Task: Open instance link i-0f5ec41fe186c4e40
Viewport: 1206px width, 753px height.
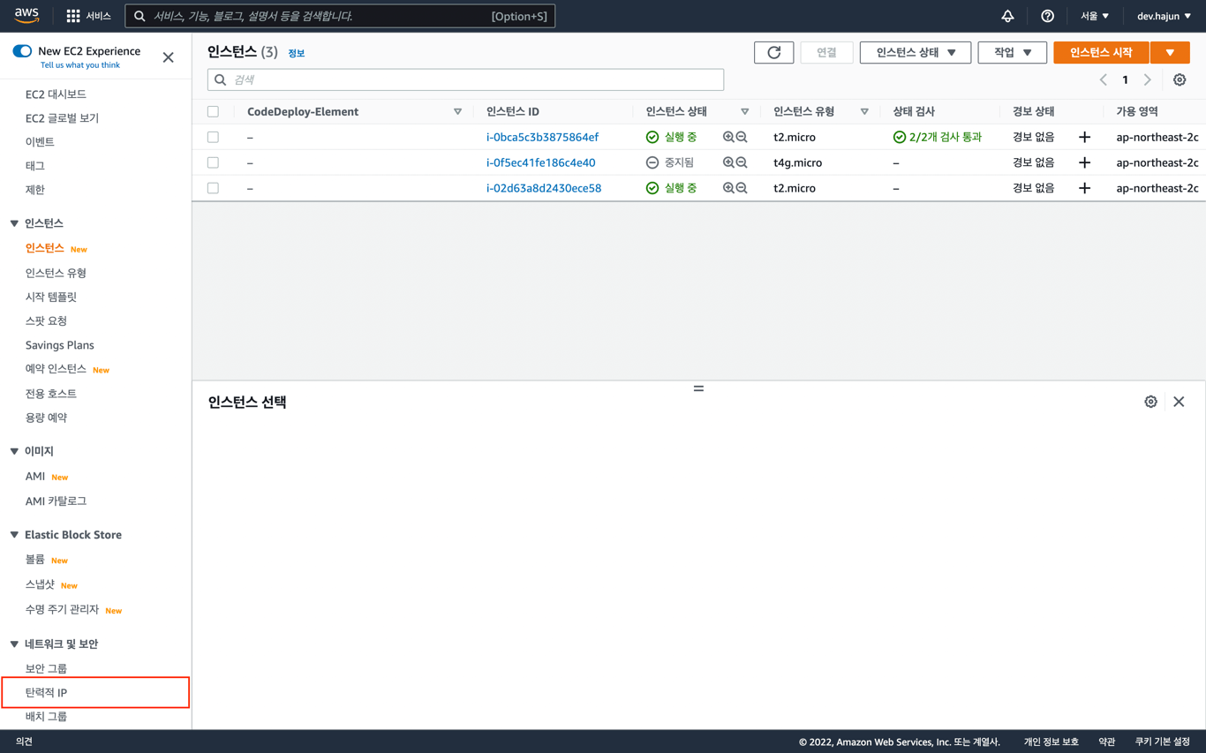Action: click(x=540, y=162)
